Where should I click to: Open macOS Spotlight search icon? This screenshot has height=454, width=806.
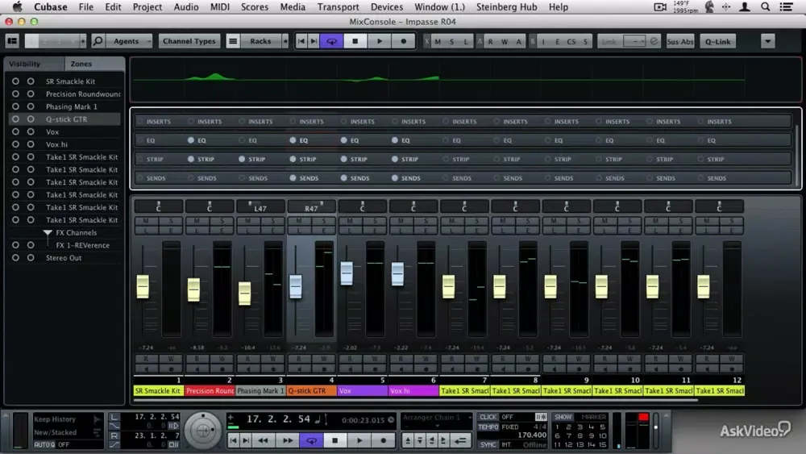(765, 6)
